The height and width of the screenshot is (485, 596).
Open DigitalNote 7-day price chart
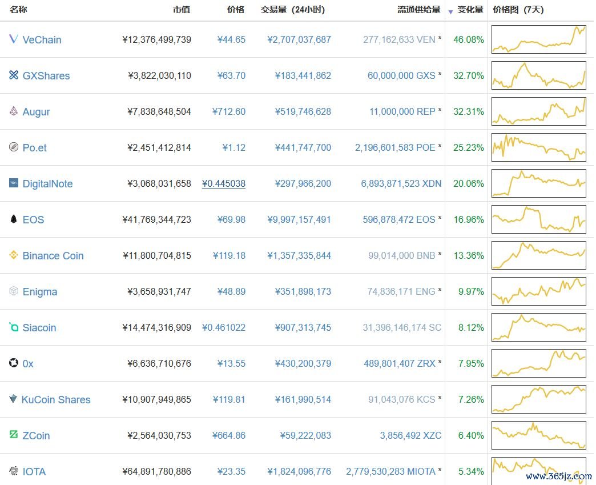pyautogui.click(x=538, y=183)
